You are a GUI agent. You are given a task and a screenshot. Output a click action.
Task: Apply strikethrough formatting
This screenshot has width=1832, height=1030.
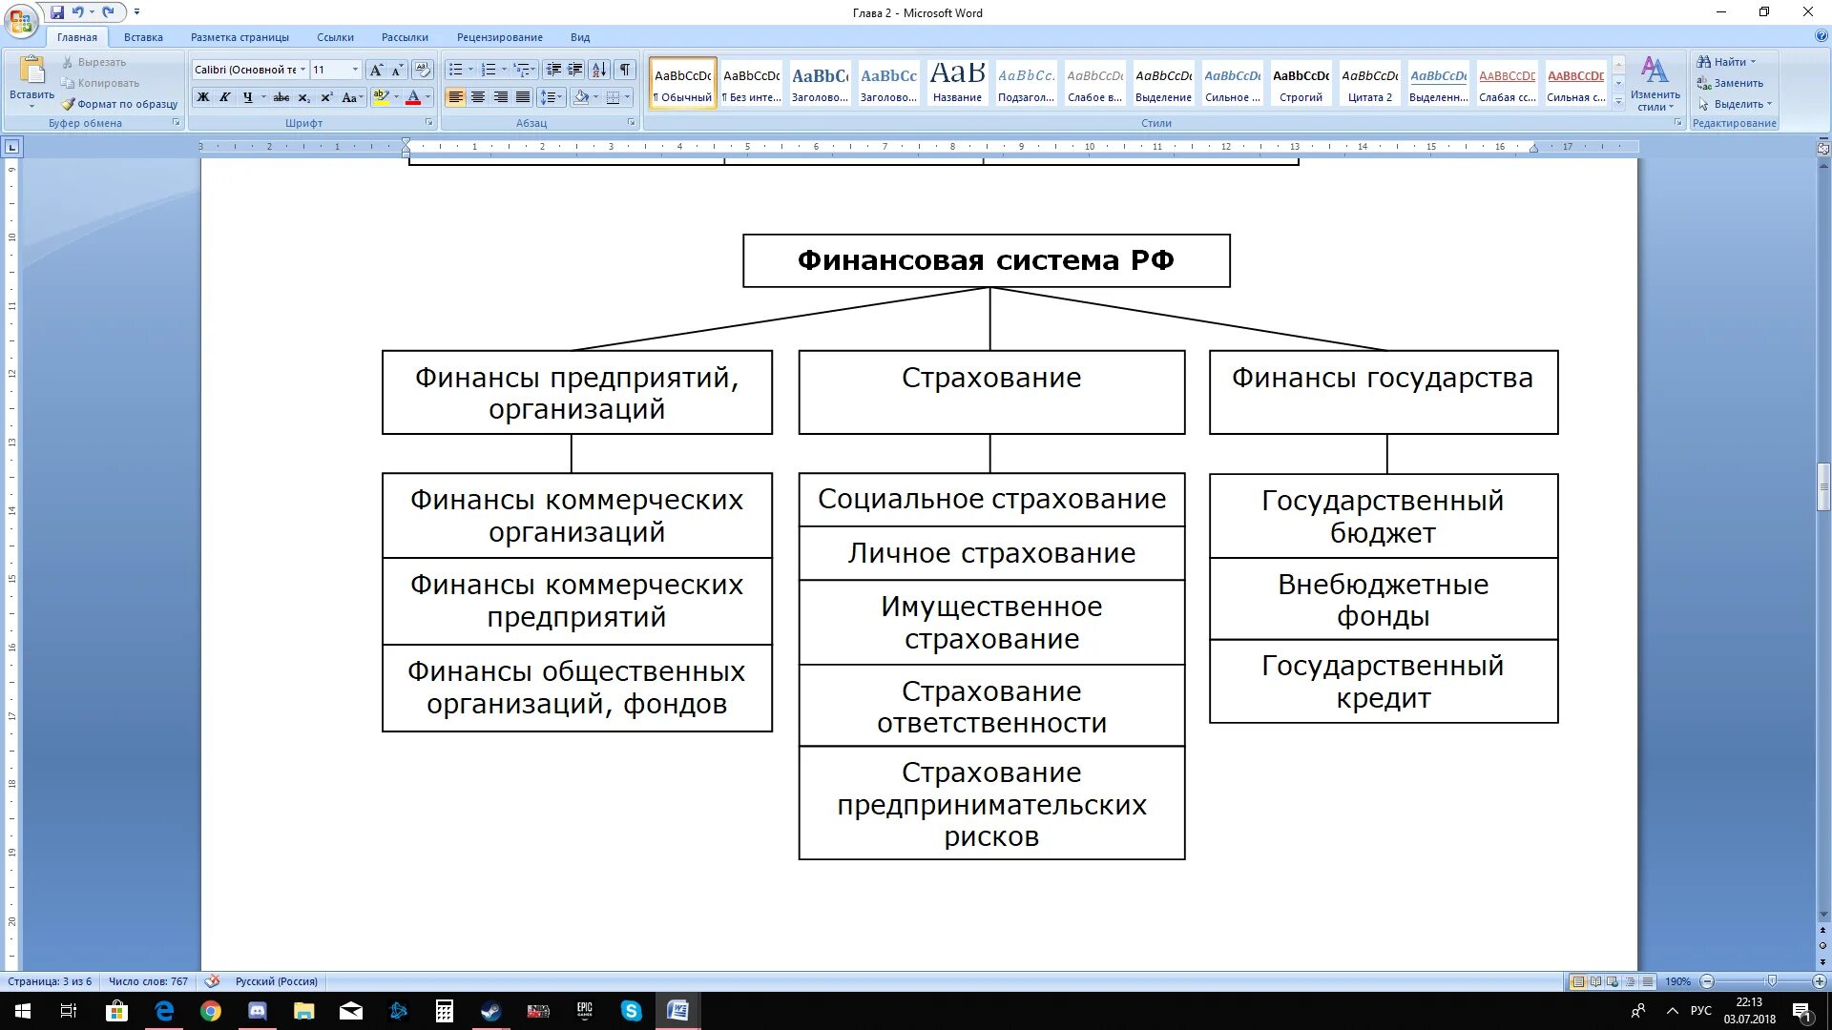coord(281,97)
